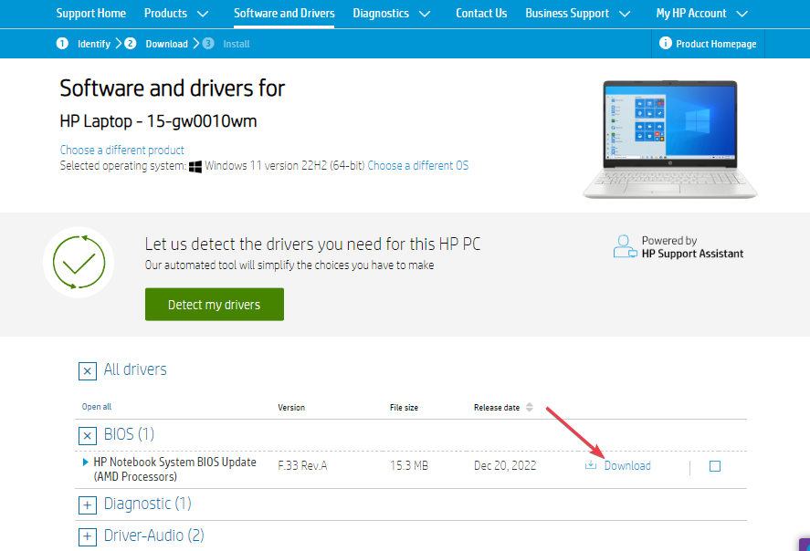The width and height of the screenshot is (810, 551).
Task: Click the Release date column header
Action: [x=497, y=408]
